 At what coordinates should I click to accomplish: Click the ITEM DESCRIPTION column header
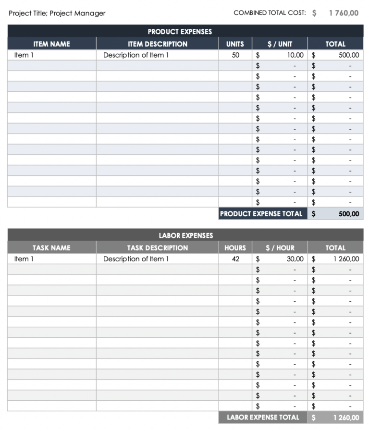tap(157, 44)
